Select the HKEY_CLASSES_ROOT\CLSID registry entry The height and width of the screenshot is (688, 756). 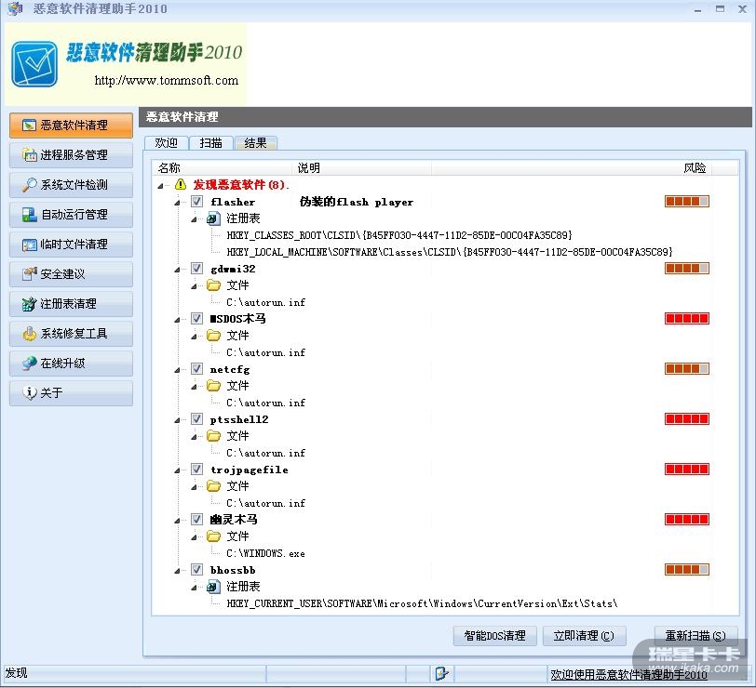tap(399, 235)
